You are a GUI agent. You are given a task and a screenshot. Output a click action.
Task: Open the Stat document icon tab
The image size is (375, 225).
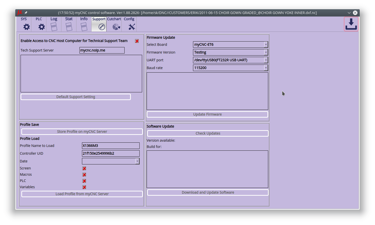click(69, 27)
